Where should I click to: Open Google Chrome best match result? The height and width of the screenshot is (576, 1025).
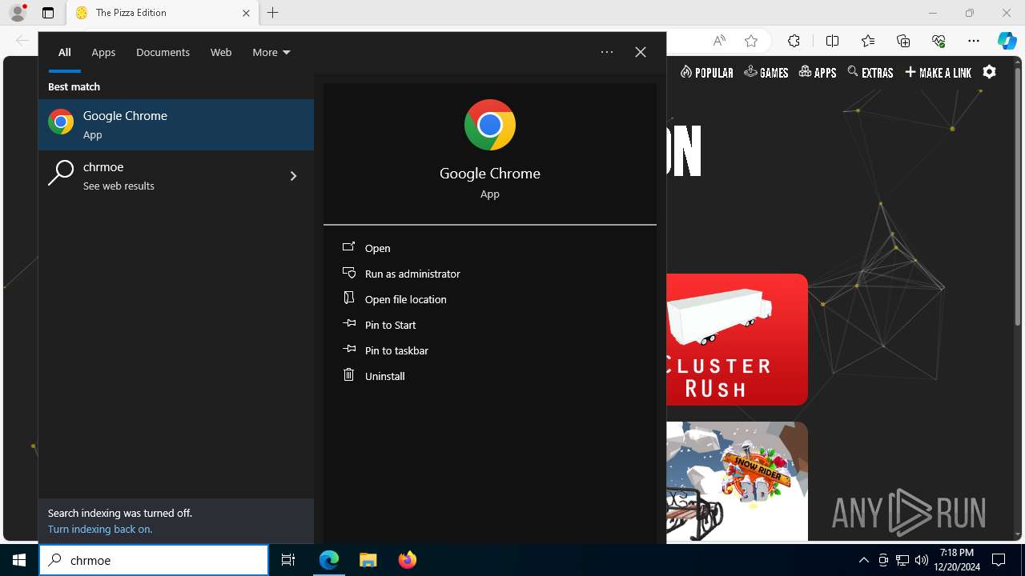pyautogui.click(x=176, y=125)
